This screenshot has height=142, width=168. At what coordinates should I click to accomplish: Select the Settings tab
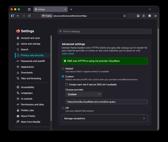tap(51, 9)
